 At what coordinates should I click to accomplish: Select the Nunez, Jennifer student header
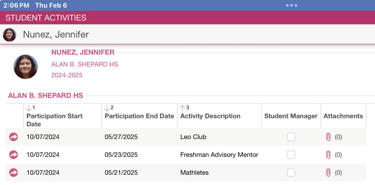tap(56, 35)
